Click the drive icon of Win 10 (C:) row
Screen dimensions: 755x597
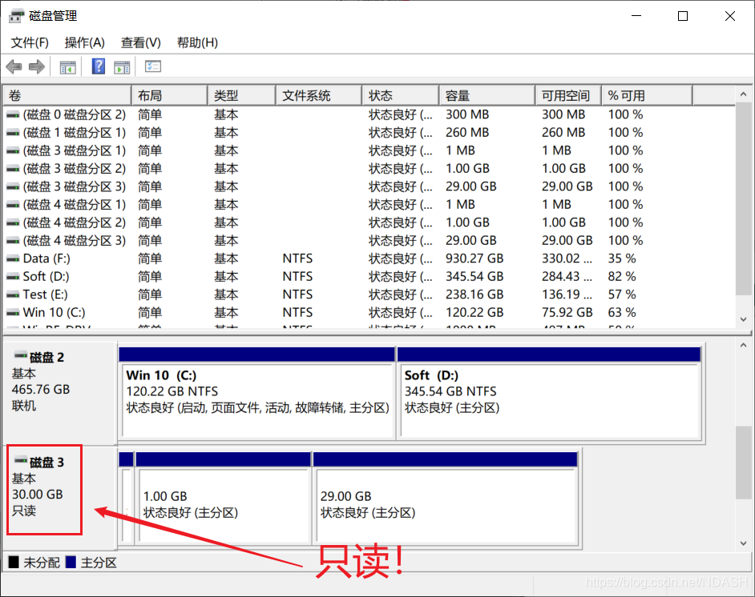pos(13,313)
